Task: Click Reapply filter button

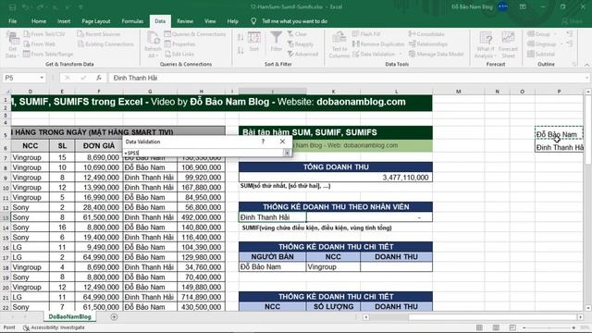Action: tap(300, 44)
